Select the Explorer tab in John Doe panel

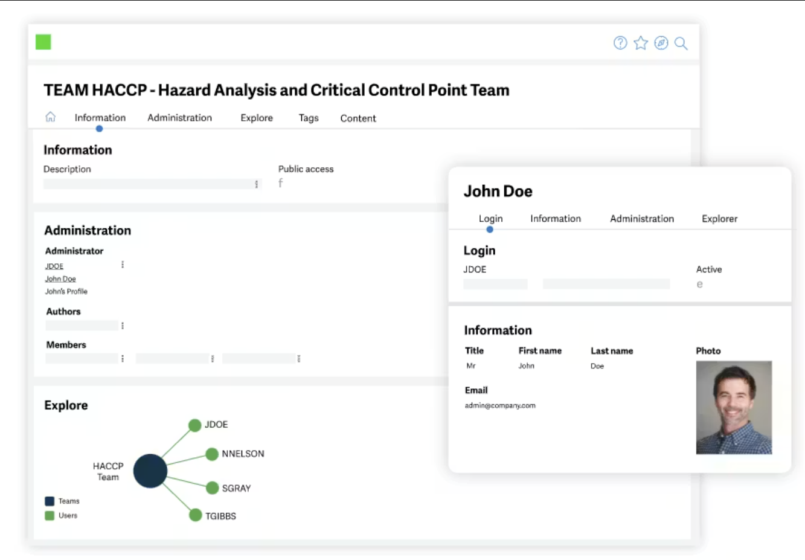tap(719, 219)
